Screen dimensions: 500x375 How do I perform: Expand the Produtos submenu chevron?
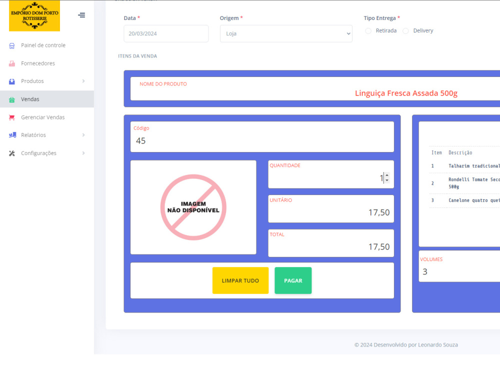83,81
